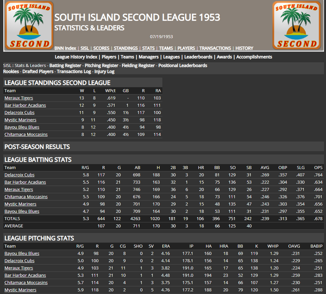
Task: View the Meraux Tigers team page
Action: [x=19, y=98]
